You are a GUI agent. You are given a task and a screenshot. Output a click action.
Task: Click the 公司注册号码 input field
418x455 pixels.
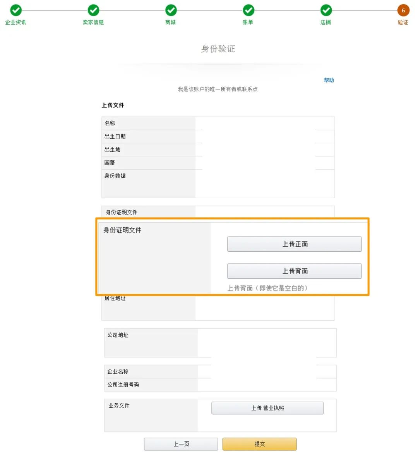point(267,385)
